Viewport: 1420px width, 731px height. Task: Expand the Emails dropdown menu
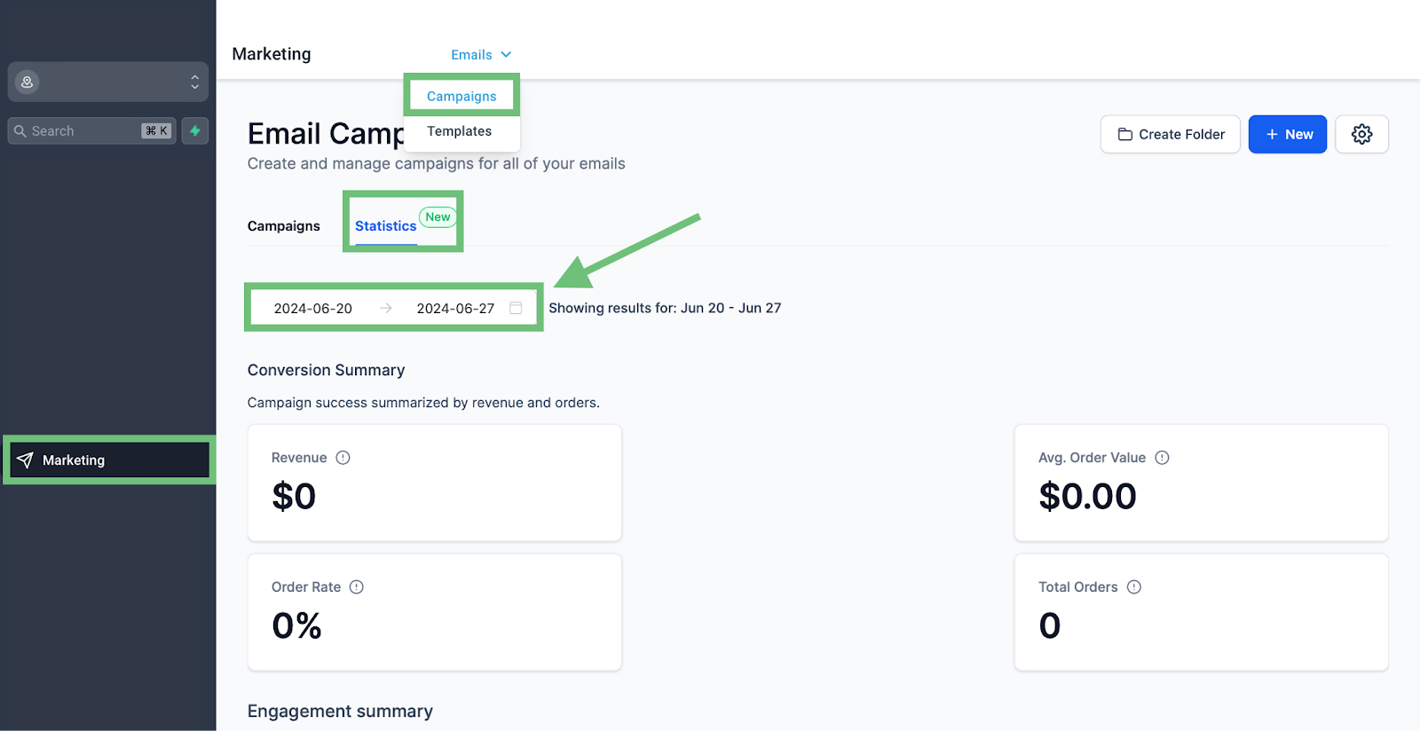[481, 55]
